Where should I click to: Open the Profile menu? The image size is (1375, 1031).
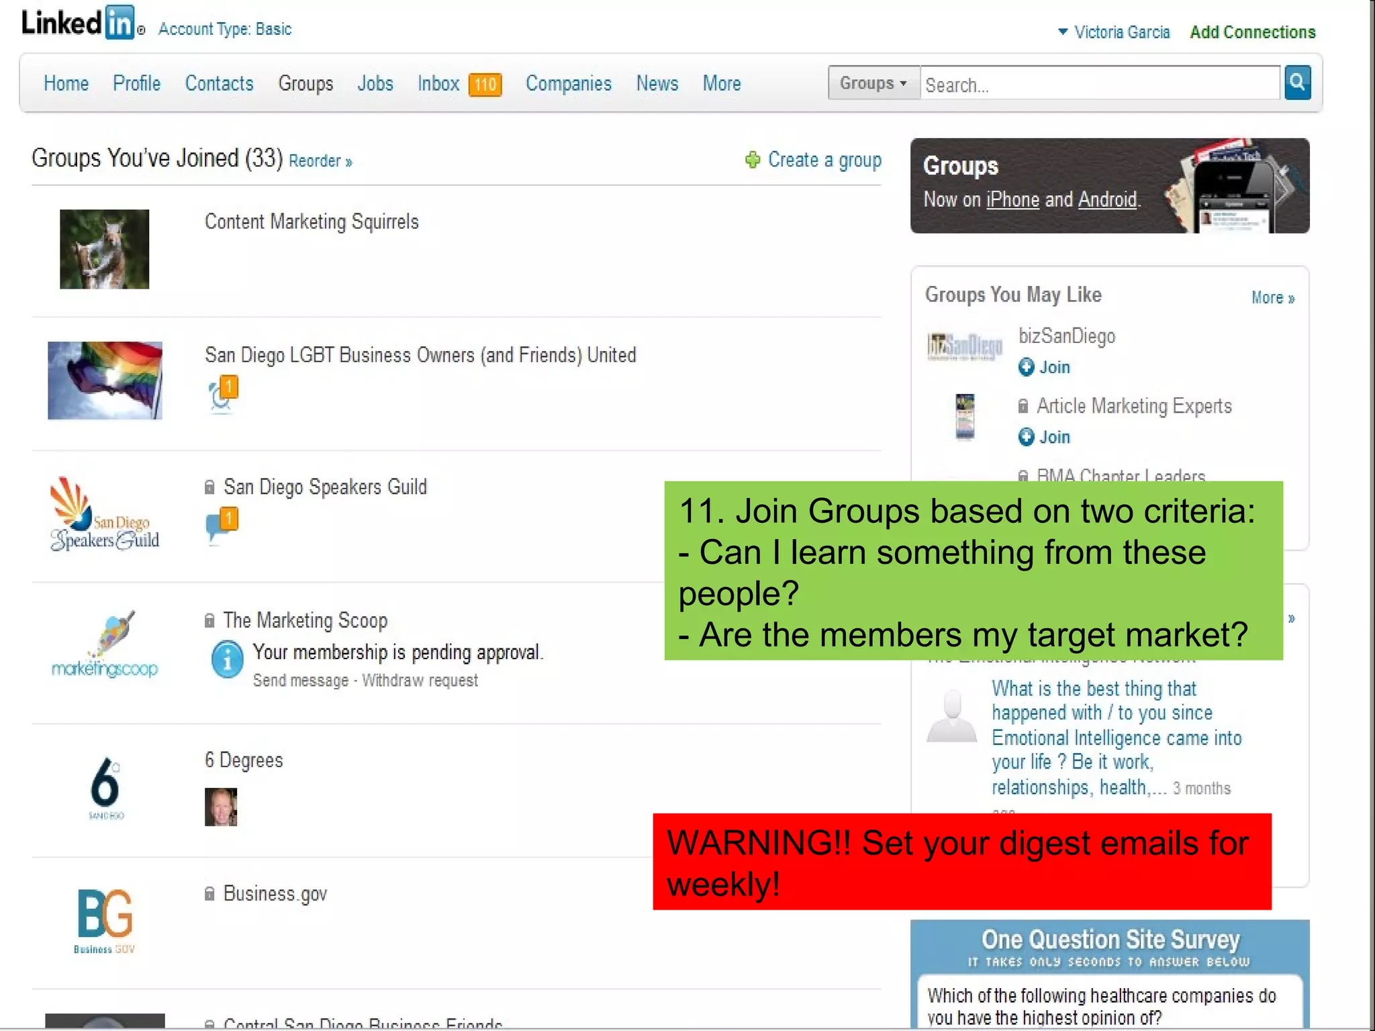137,84
